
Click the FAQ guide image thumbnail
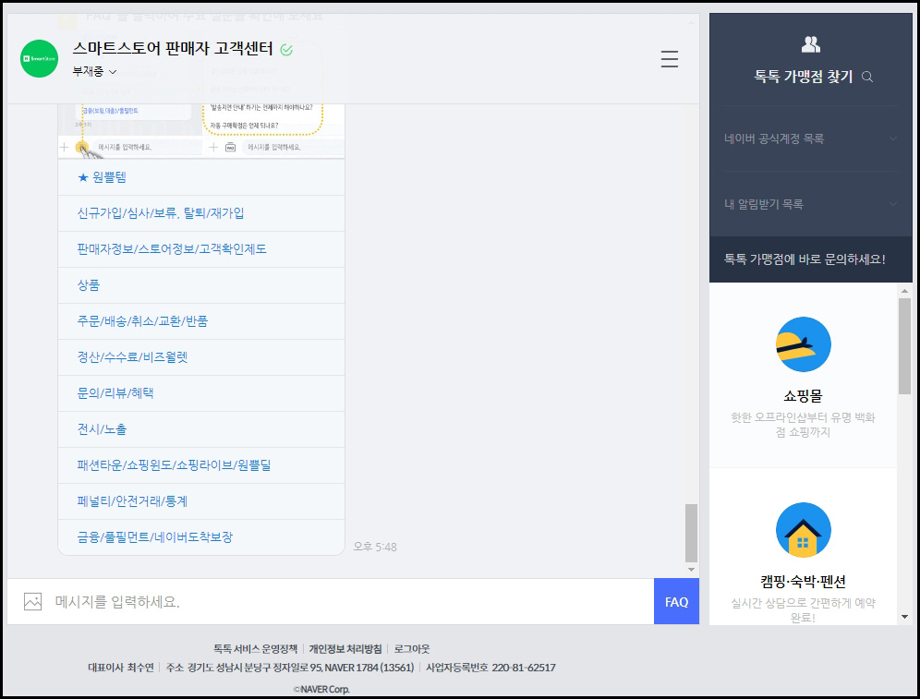pyautogui.click(x=201, y=130)
